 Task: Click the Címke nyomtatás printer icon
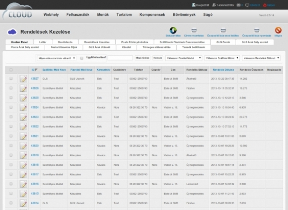pyautogui.click(x=194, y=30)
